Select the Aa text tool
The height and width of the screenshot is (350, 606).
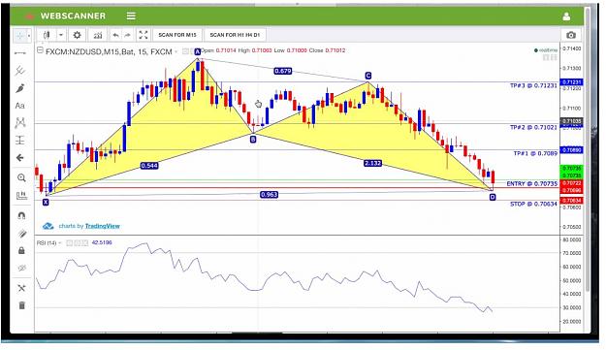(19, 106)
